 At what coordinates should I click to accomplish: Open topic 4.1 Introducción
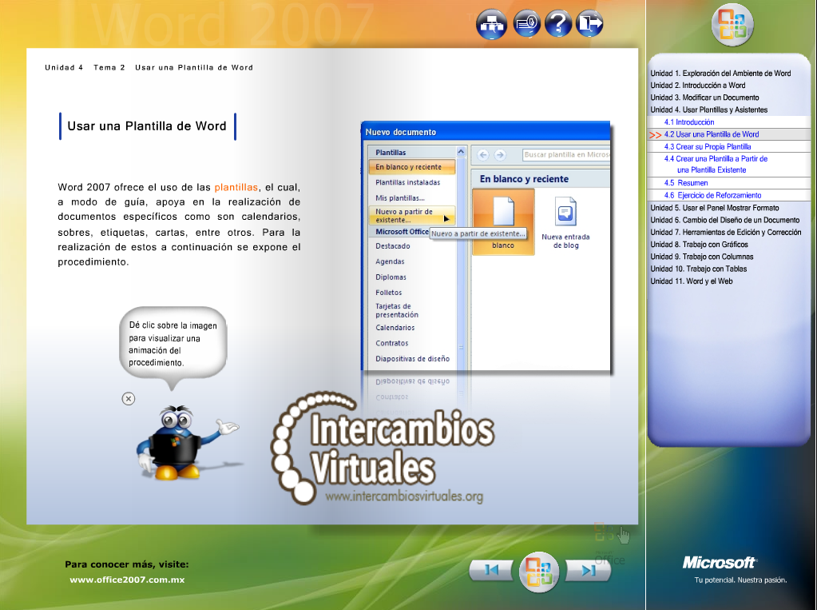click(689, 122)
